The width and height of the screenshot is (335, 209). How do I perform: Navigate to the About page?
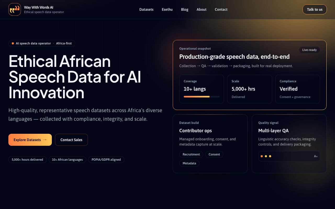(x=202, y=9)
